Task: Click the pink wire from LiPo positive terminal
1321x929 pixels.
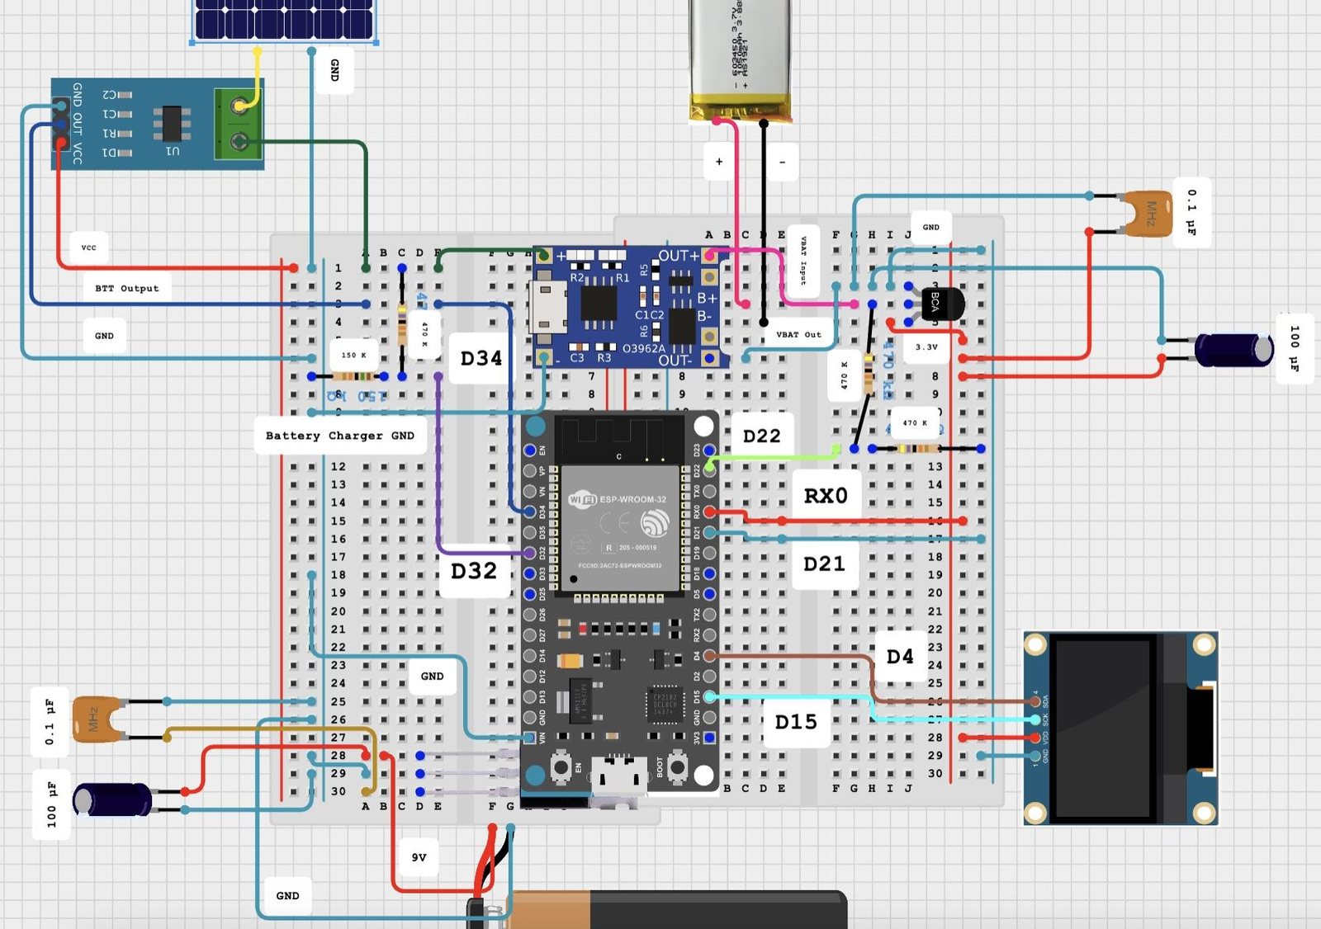Action: pyautogui.click(x=736, y=212)
